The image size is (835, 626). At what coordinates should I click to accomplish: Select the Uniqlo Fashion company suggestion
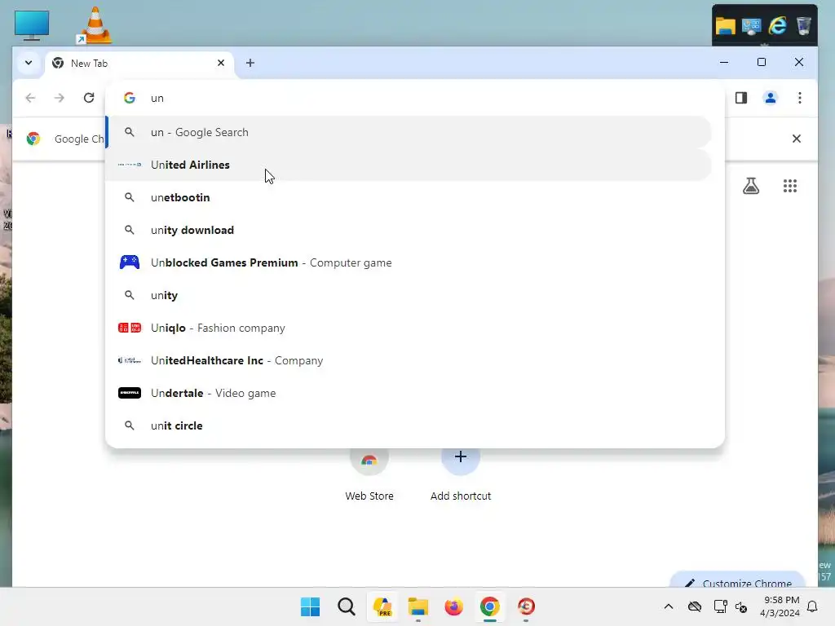409,328
